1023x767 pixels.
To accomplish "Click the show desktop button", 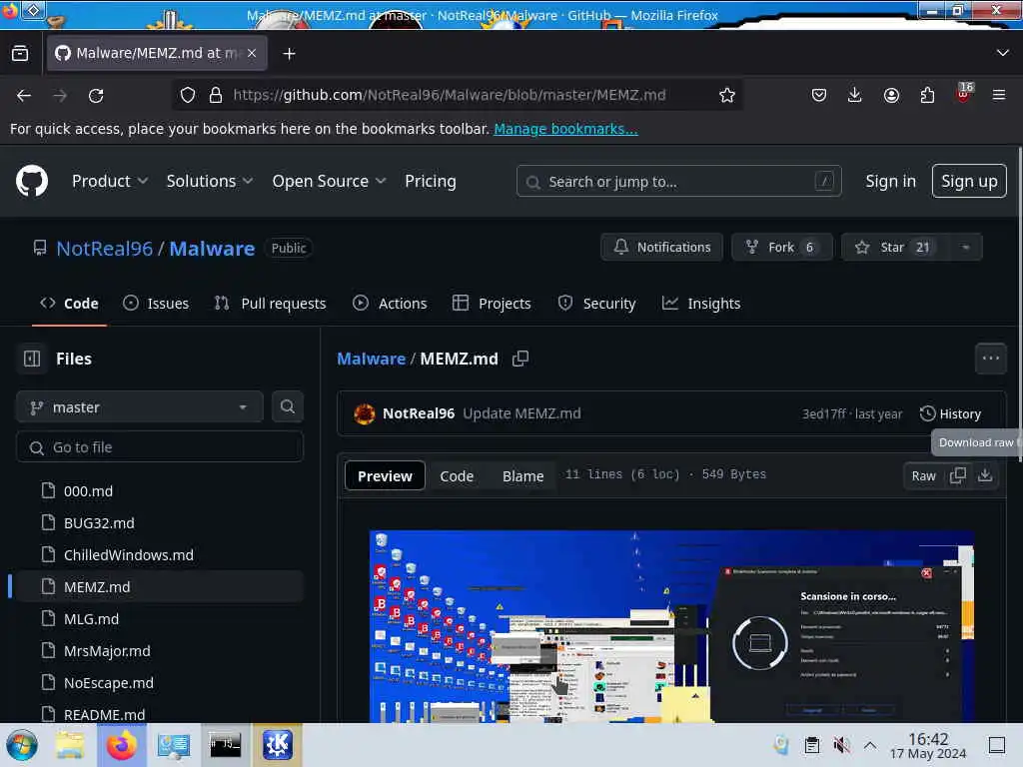I will click(997, 745).
